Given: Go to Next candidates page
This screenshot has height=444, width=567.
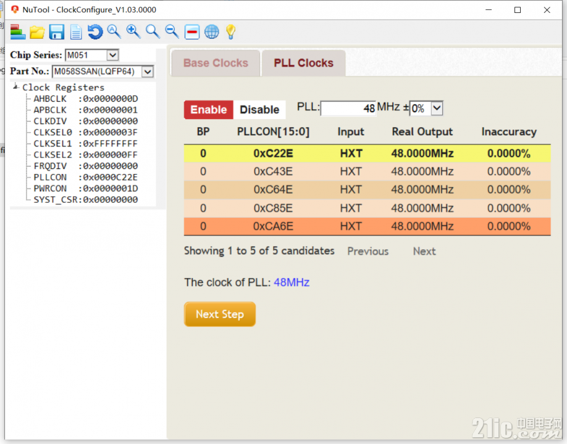Looking at the screenshot, I should (x=424, y=251).
